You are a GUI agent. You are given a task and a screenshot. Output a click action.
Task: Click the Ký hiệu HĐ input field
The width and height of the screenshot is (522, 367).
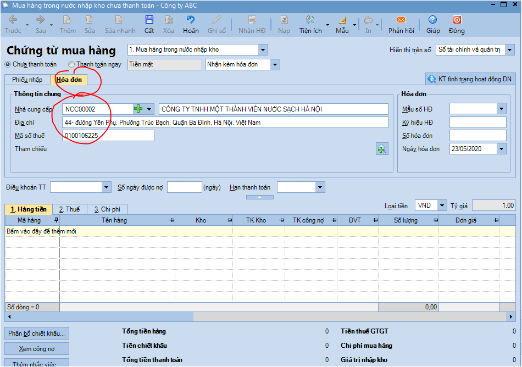(x=477, y=122)
